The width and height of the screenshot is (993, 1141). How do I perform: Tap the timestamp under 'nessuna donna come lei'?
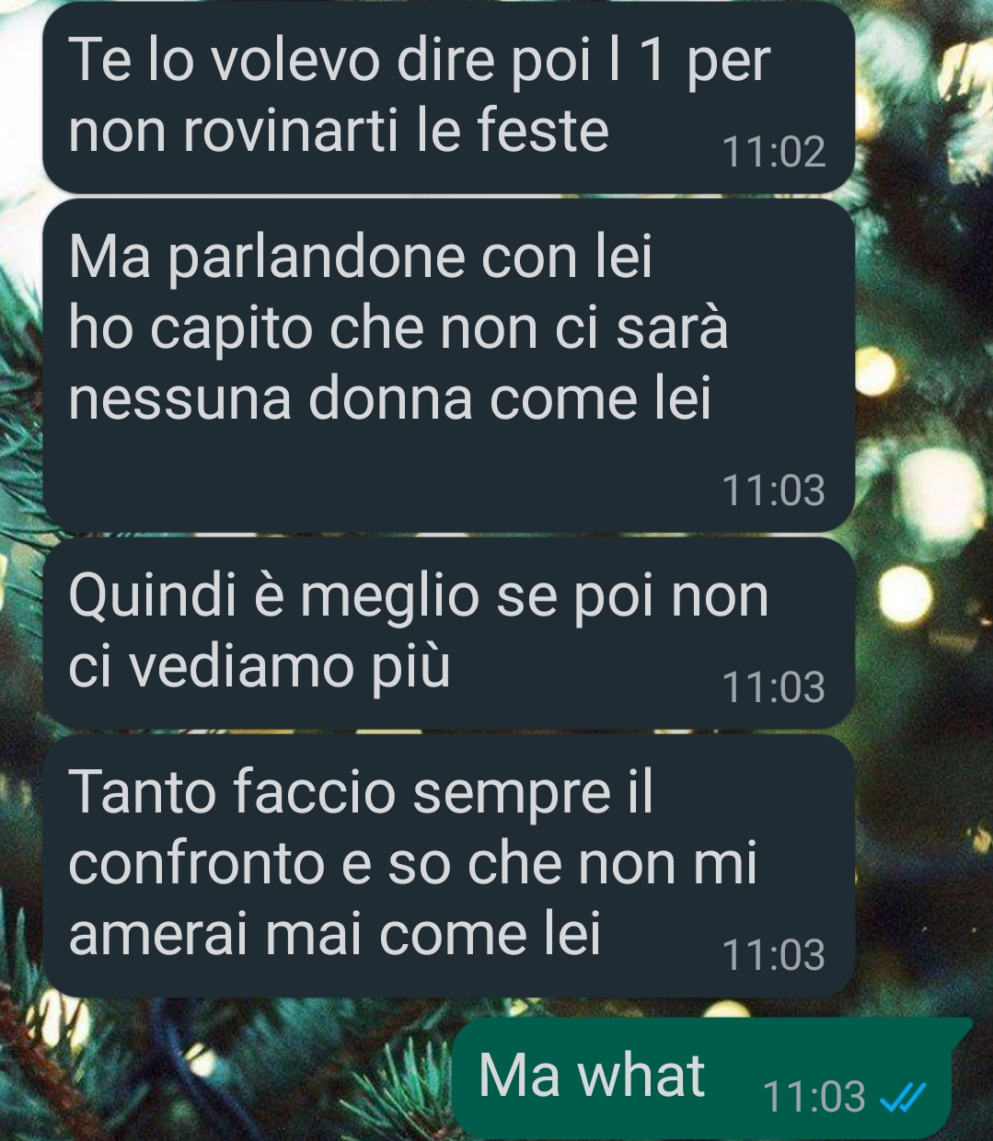point(774,490)
